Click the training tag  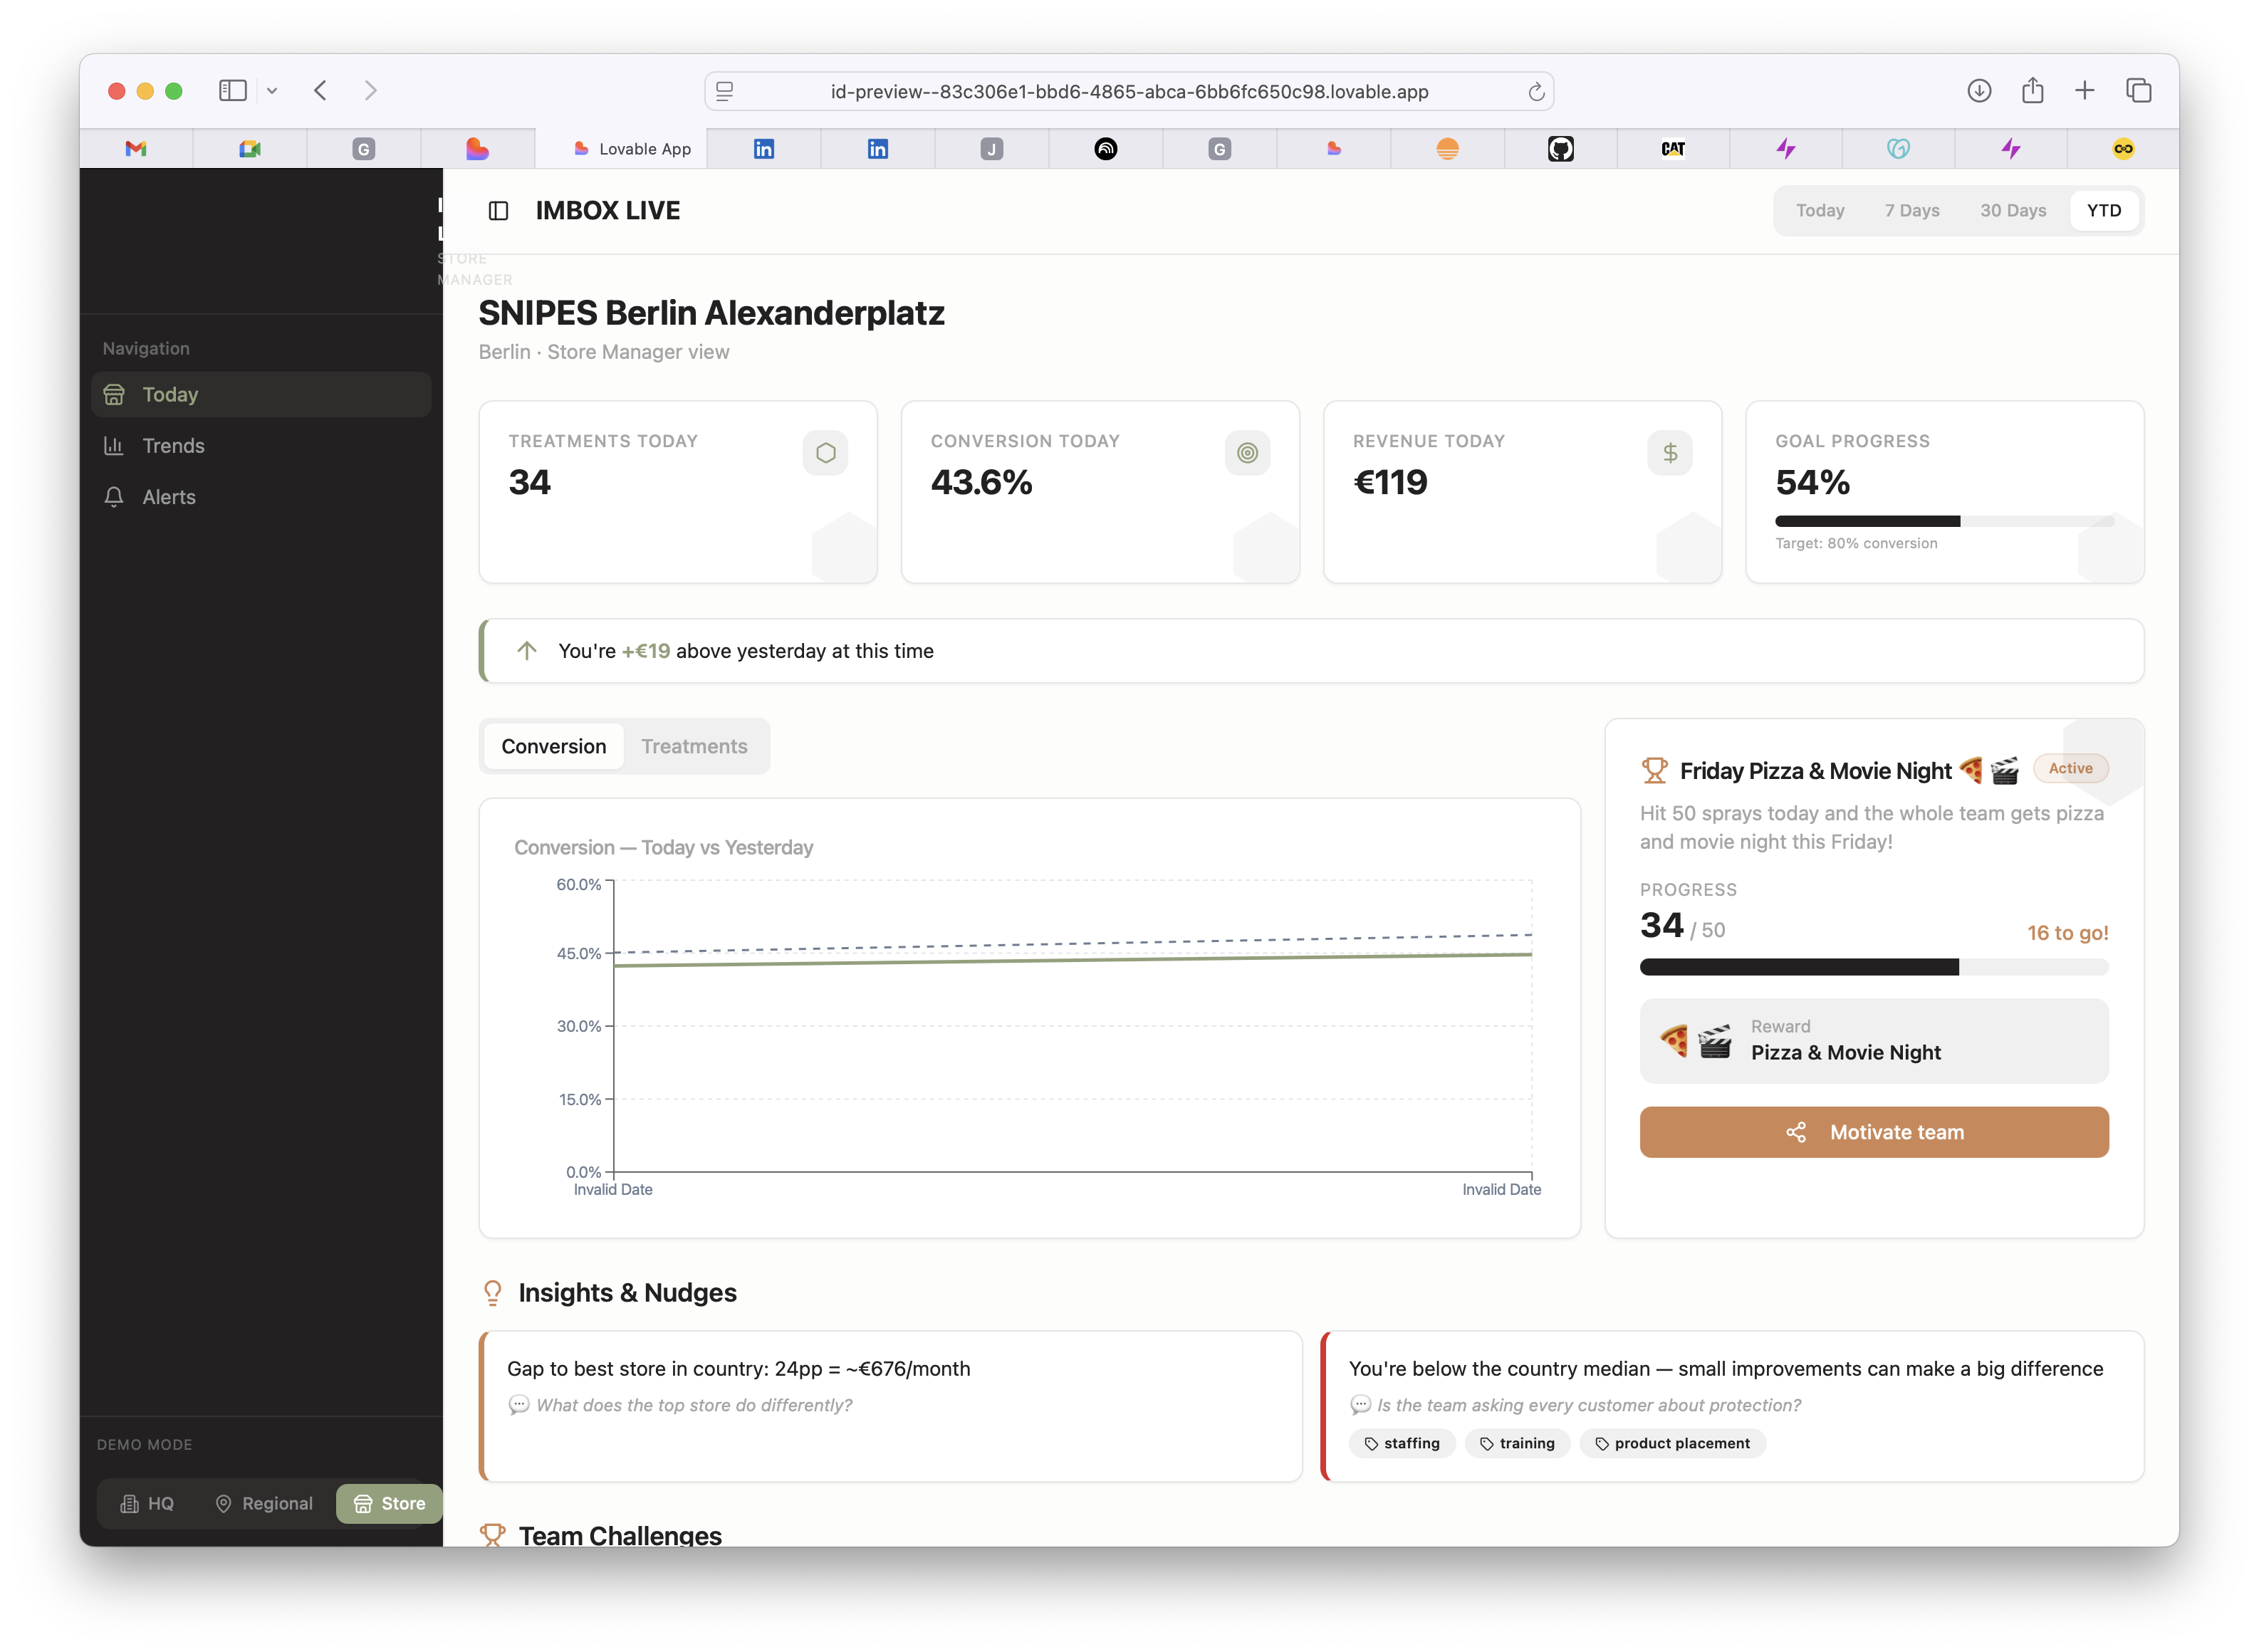[1517, 1443]
